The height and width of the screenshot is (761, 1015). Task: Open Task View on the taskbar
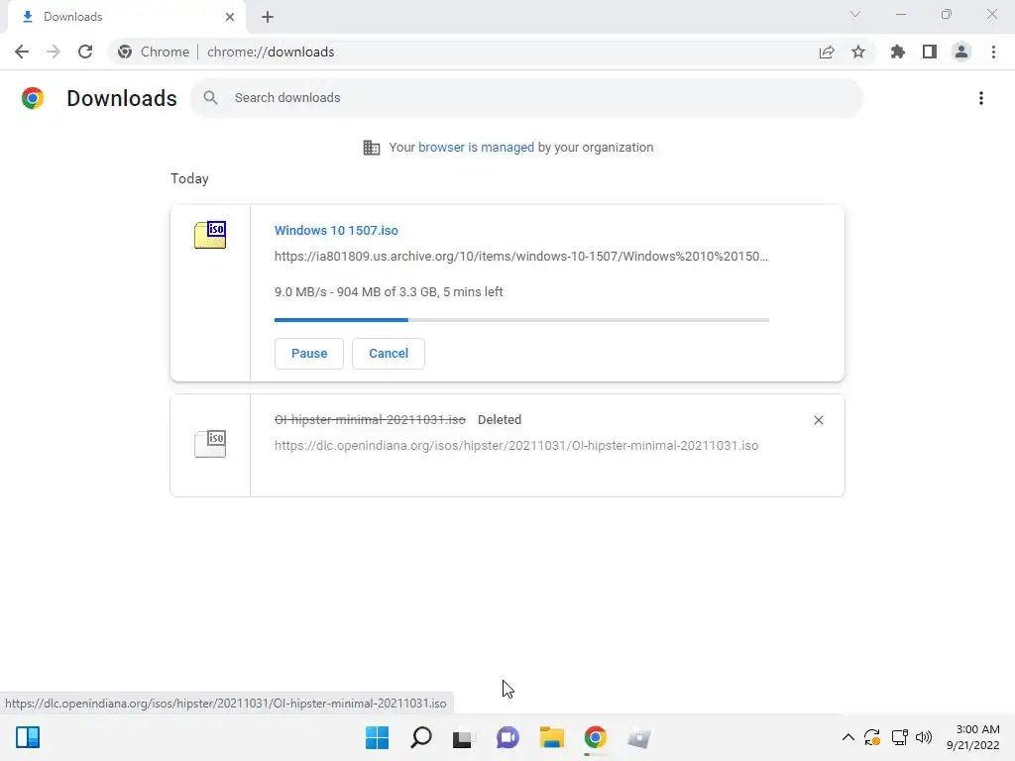click(x=462, y=738)
